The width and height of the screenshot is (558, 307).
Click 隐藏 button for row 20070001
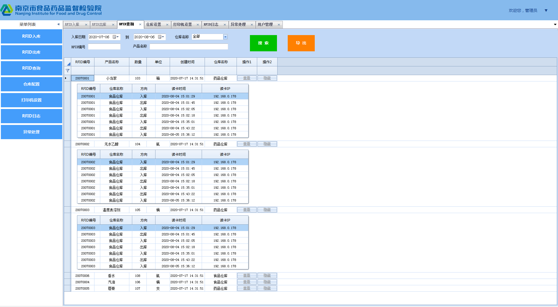click(267, 78)
